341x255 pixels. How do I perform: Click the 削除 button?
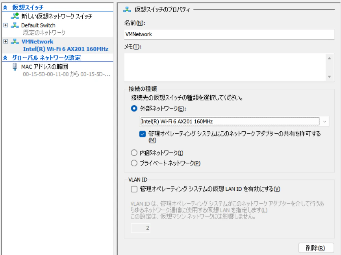click(316, 248)
